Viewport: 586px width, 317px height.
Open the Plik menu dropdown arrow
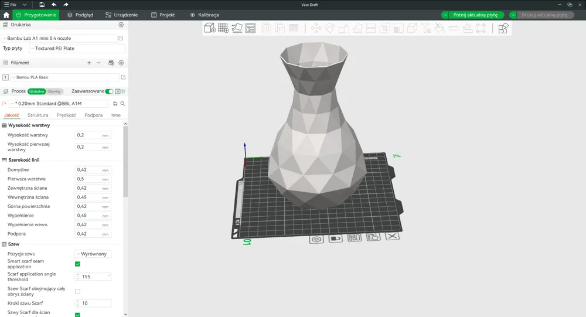(25, 5)
